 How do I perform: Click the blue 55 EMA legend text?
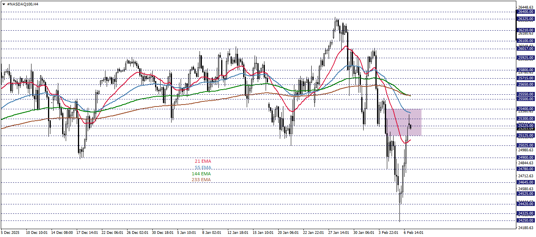point(203,167)
